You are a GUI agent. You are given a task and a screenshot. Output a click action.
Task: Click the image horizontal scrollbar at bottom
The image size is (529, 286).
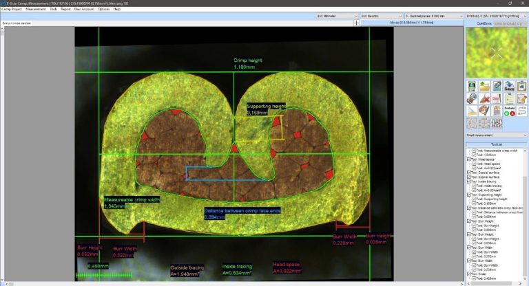point(234,284)
